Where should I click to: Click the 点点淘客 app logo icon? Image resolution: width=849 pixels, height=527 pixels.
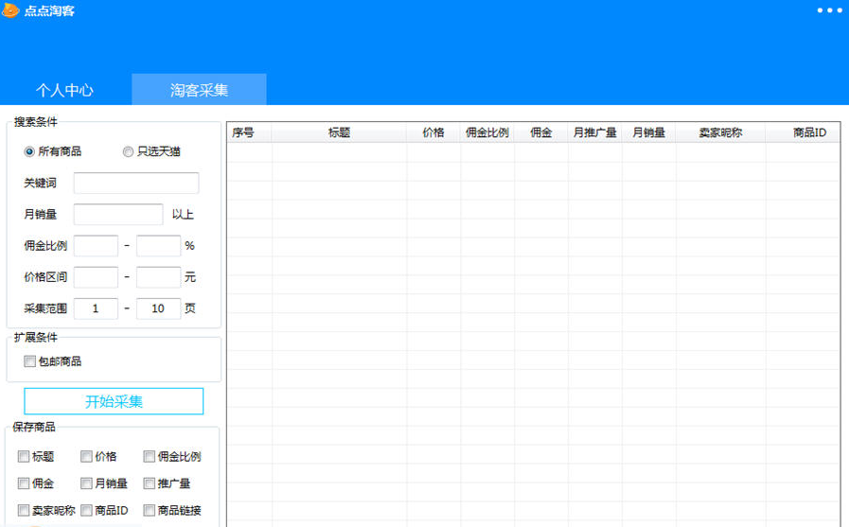point(11,10)
